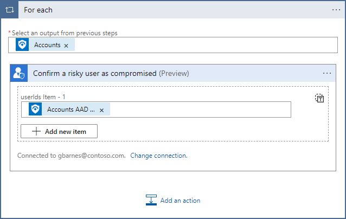The width and height of the screenshot is (346, 219).
Task: Open the Change connection link
Action: point(159,156)
